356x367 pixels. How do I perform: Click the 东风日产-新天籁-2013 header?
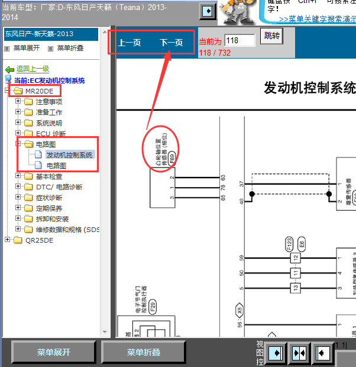click(x=51, y=34)
